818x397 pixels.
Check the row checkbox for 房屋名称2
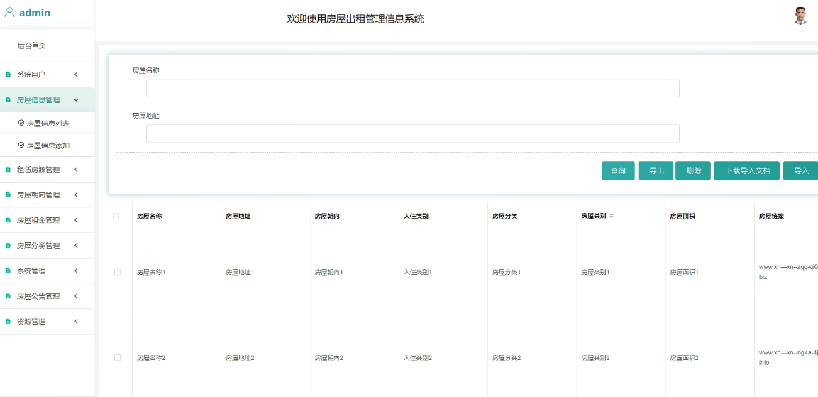pyautogui.click(x=117, y=358)
